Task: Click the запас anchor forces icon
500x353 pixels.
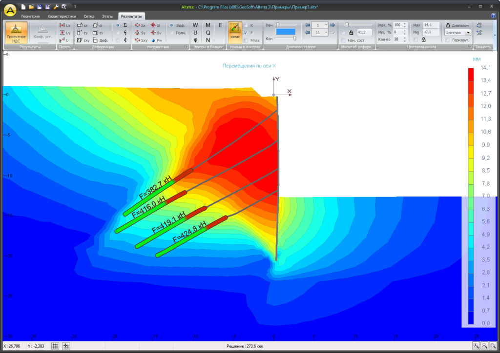Action: (235, 32)
